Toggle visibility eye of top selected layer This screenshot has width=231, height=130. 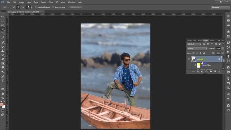188,59
